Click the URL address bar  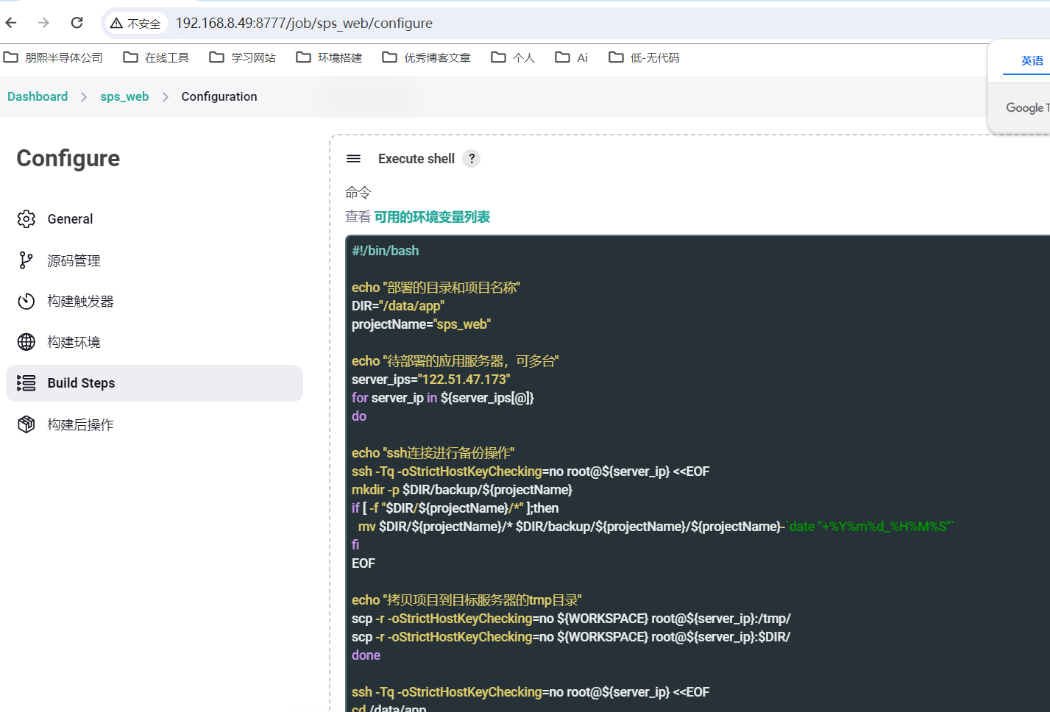[x=574, y=23]
